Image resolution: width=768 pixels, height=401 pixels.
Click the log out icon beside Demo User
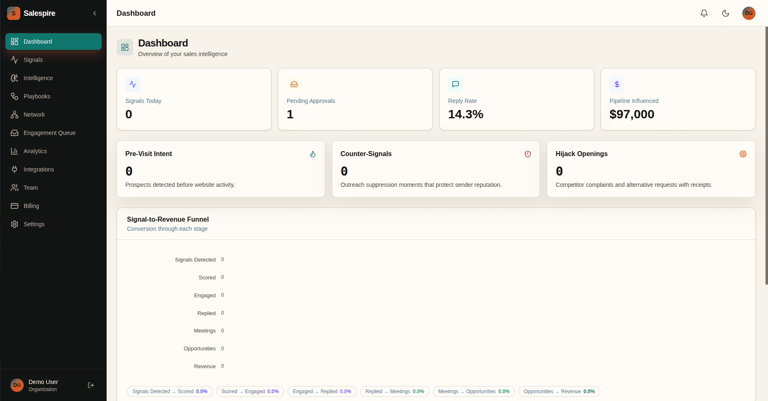click(x=91, y=385)
